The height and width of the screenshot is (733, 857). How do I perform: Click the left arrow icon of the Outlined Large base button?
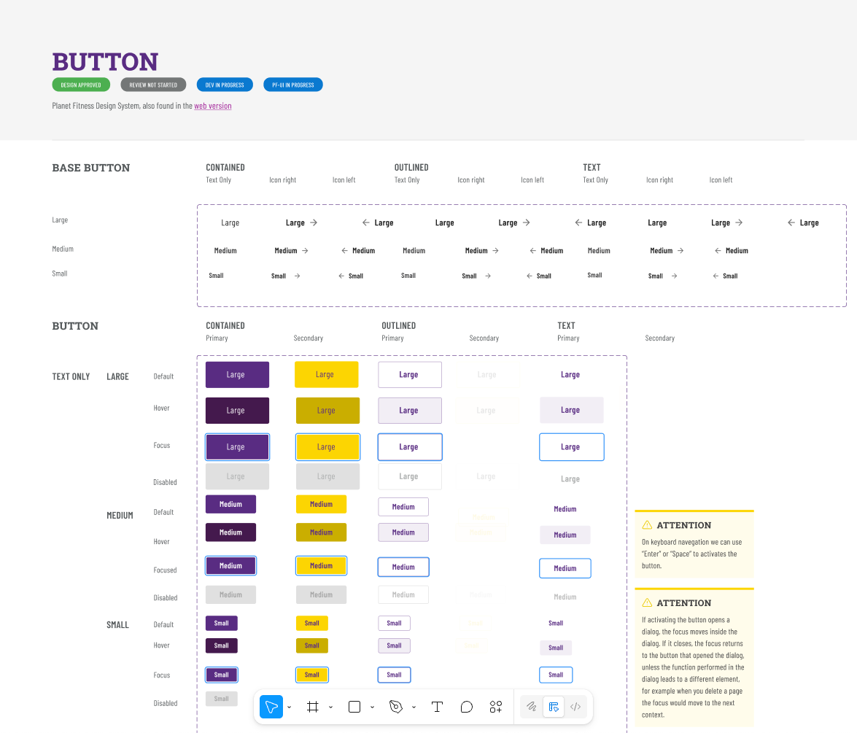(x=578, y=222)
